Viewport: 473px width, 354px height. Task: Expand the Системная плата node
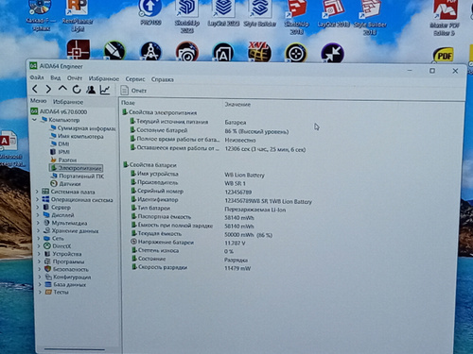pyautogui.click(x=37, y=192)
